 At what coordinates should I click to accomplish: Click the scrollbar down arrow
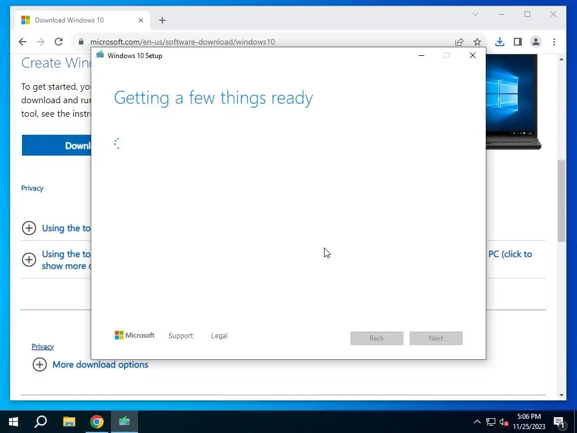561,395
